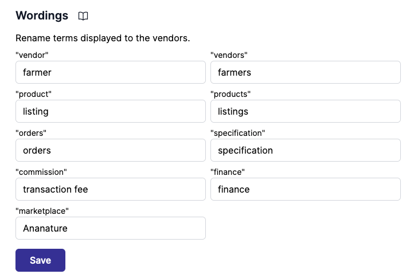
Task: Click the field with value "listing"
Action: tap(110, 111)
